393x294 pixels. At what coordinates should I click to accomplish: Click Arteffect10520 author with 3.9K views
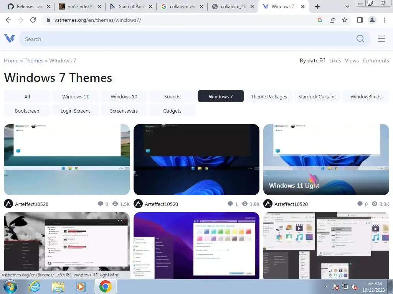(x=161, y=204)
